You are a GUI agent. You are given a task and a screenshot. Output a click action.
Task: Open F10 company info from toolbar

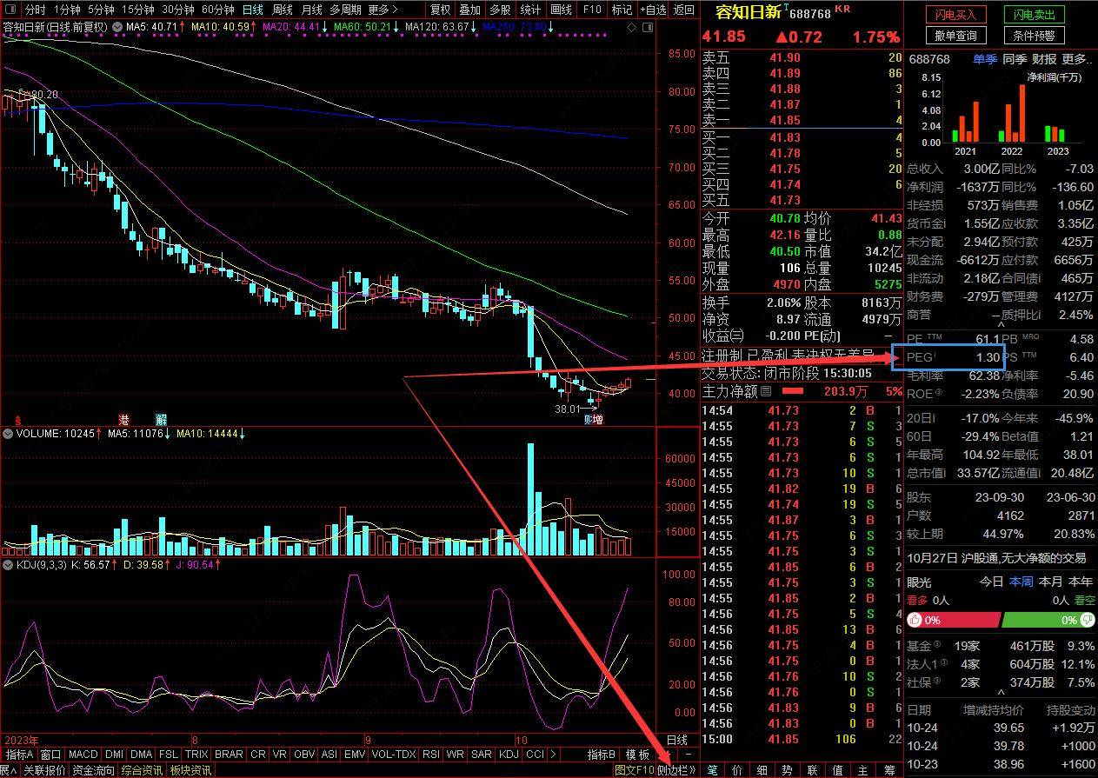point(591,10)
